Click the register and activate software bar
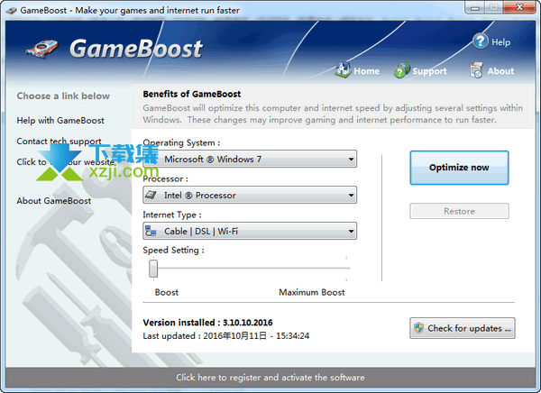 click(270, 378)
